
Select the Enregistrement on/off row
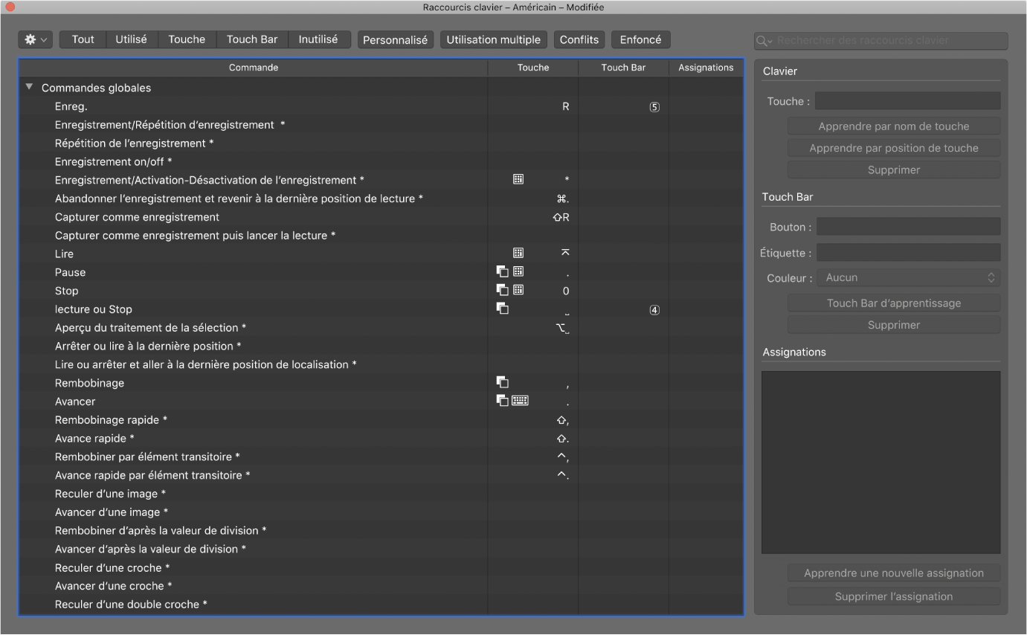(381, 161)
